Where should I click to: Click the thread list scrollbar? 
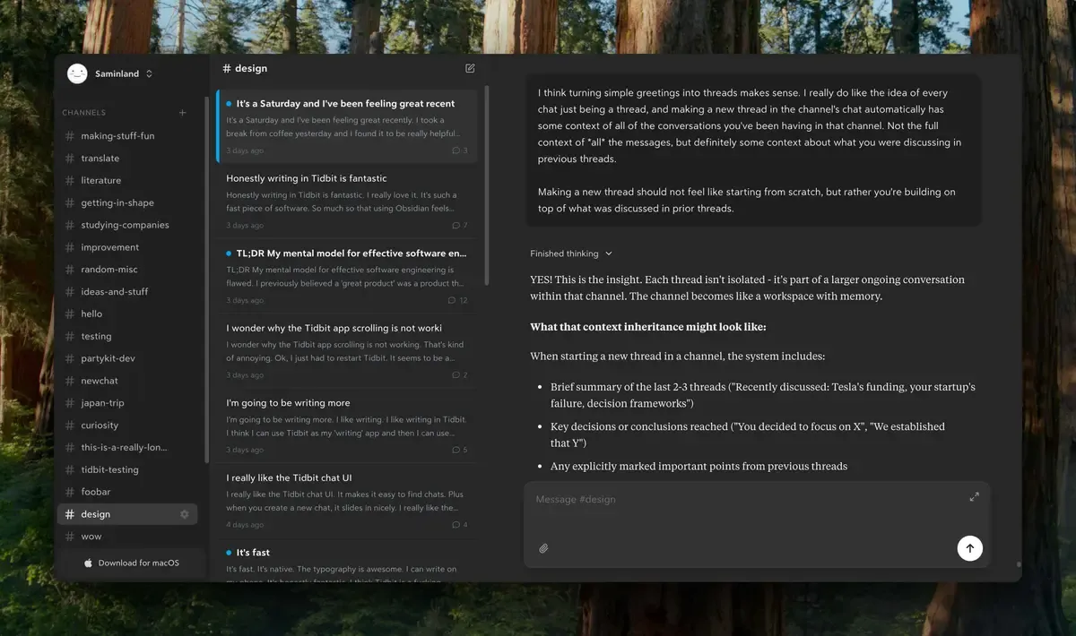[487, 186]
